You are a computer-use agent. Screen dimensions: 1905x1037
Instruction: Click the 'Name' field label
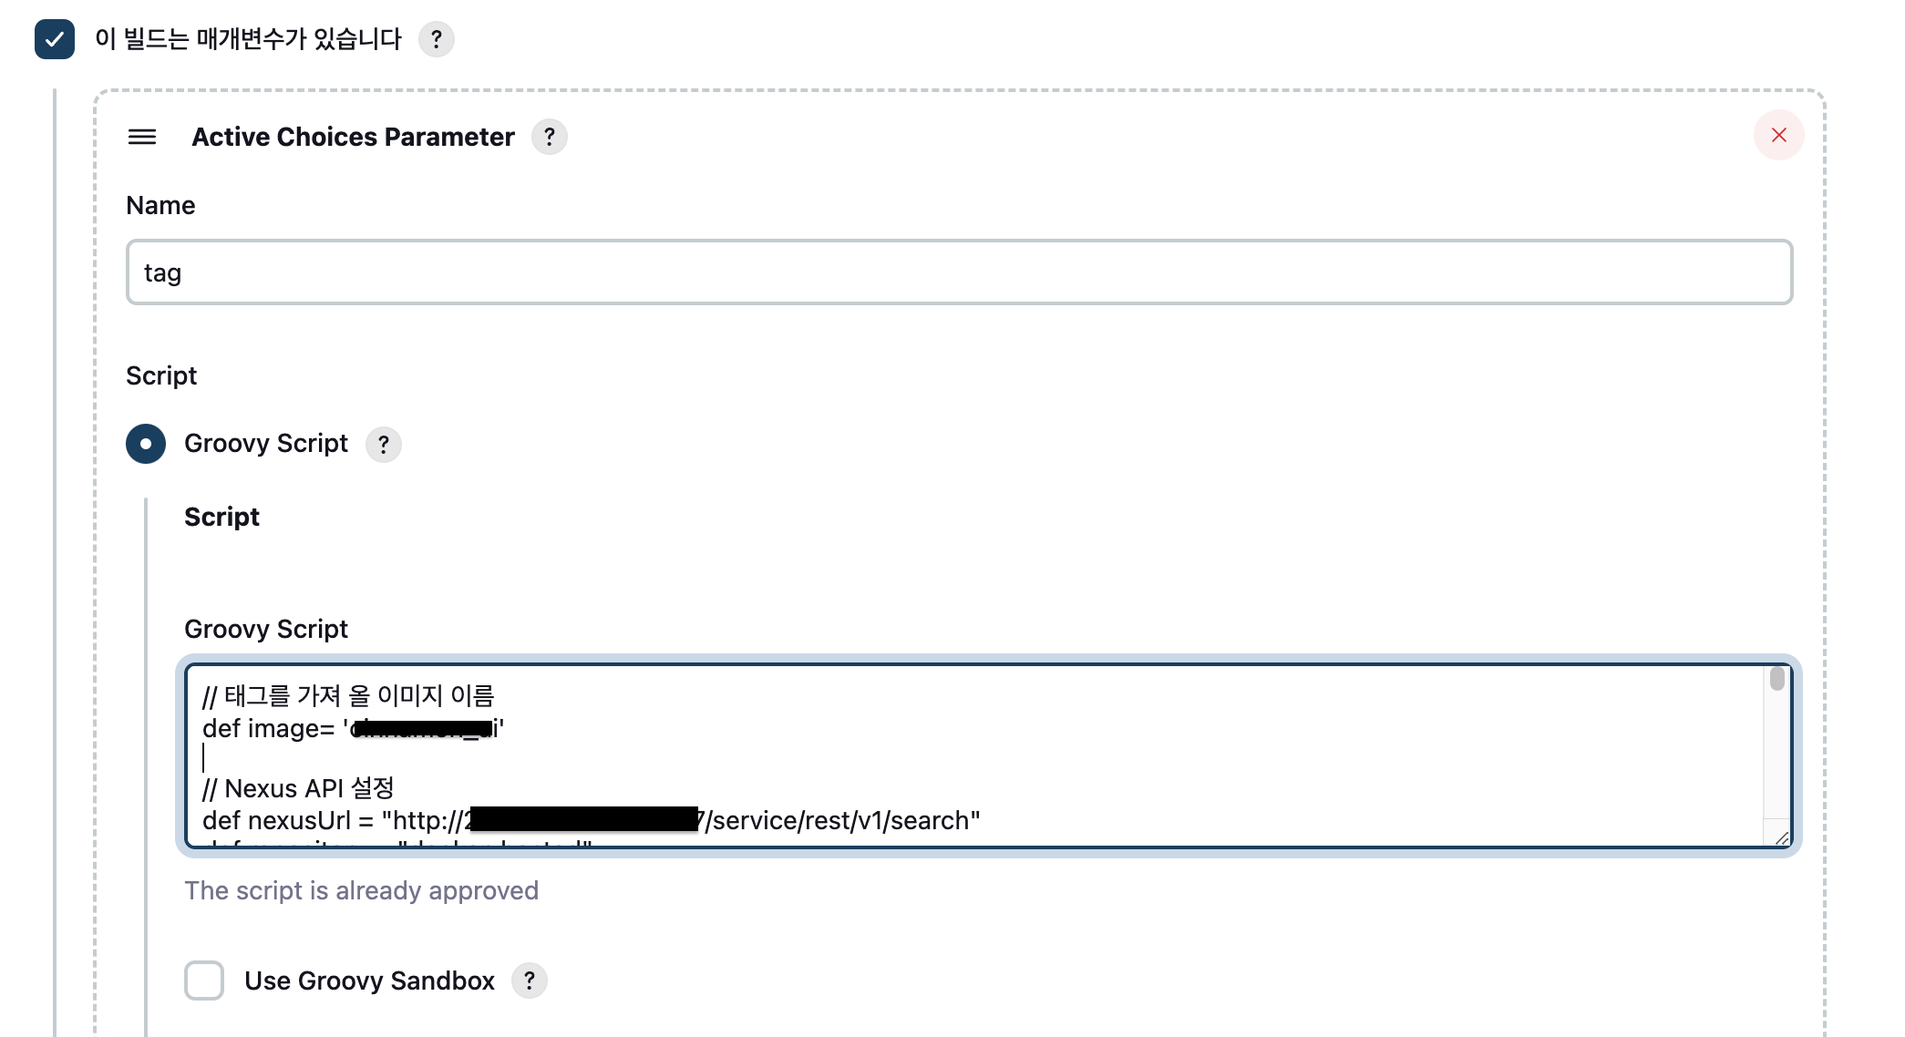160,205
